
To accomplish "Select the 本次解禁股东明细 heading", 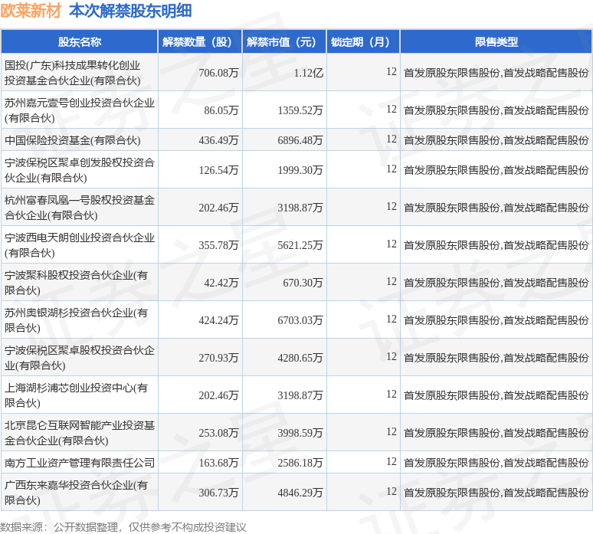I will [x=130, y=11].
